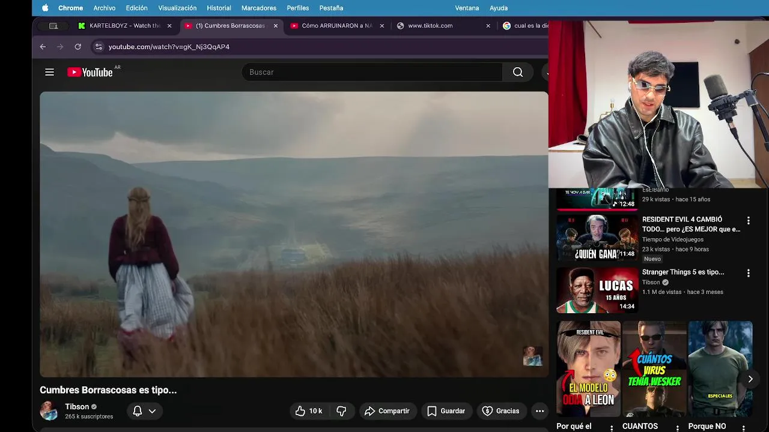The image size is (769, 432).
Task: Open the Apple menu
Action: (x=45, y=8)
